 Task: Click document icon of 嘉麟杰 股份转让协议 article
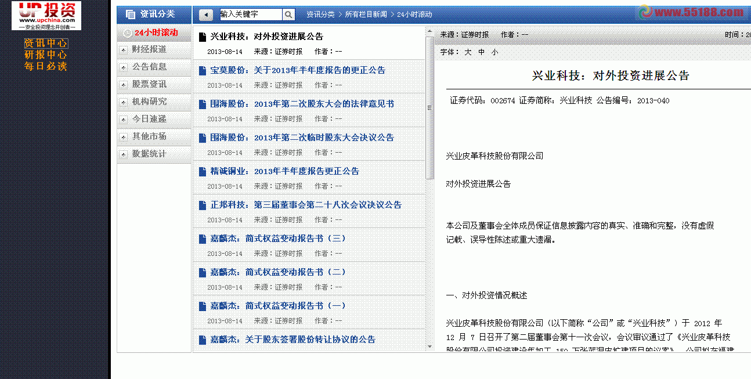tap(203, 340)
